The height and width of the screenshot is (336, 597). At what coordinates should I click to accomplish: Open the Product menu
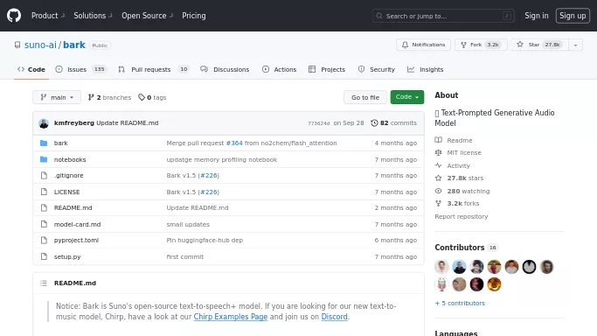[48, 16]
